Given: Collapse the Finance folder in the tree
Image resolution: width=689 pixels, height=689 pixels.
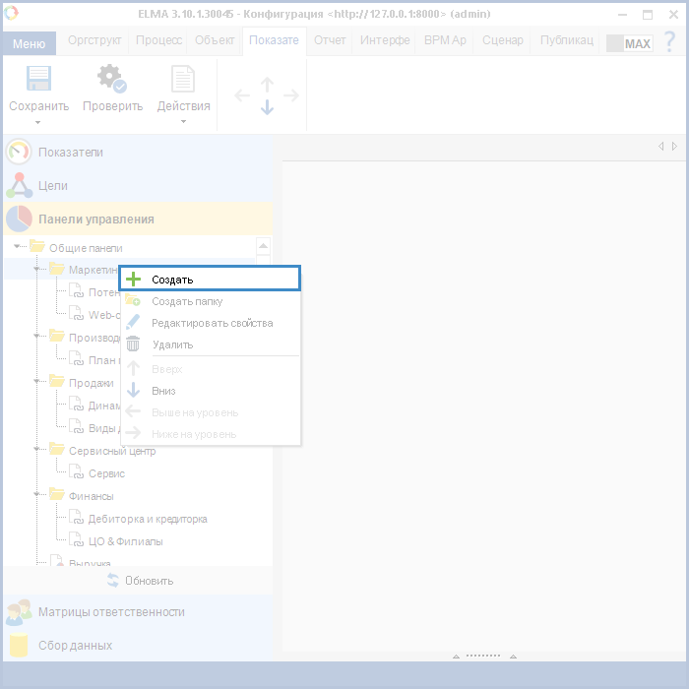Looking at the screenshot, I should (x=36, y=495).
